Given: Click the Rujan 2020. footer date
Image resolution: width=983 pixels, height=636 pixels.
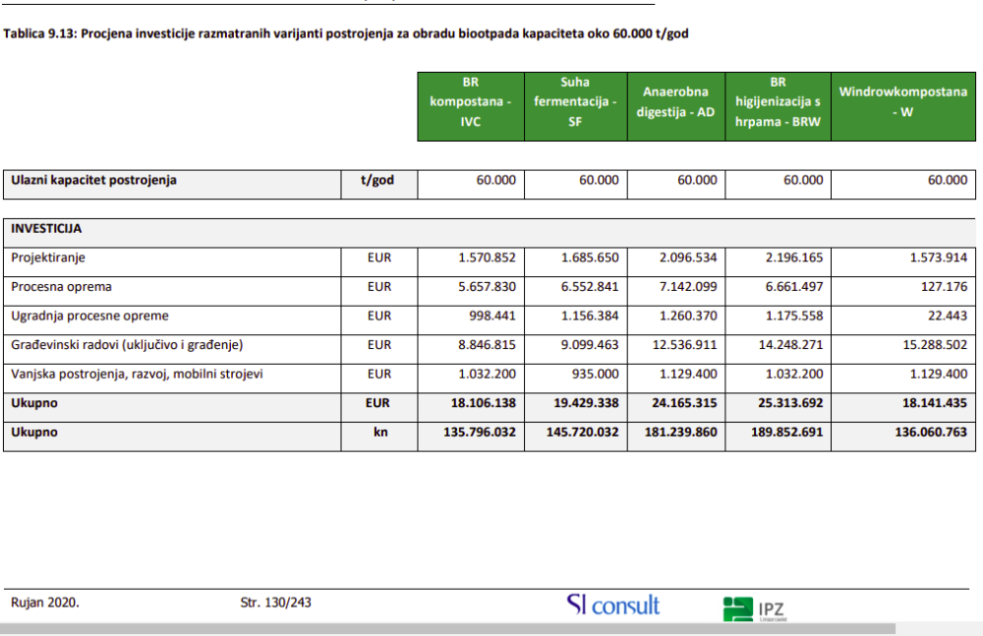Looking at the screenshot, I should pos(45,603).
